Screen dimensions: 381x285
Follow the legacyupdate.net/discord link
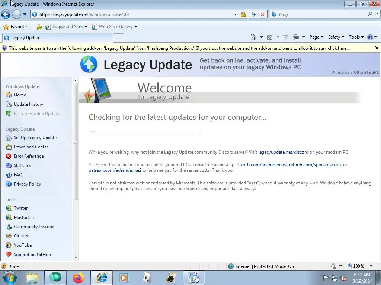pyautogui.click(x=283, y=152)
